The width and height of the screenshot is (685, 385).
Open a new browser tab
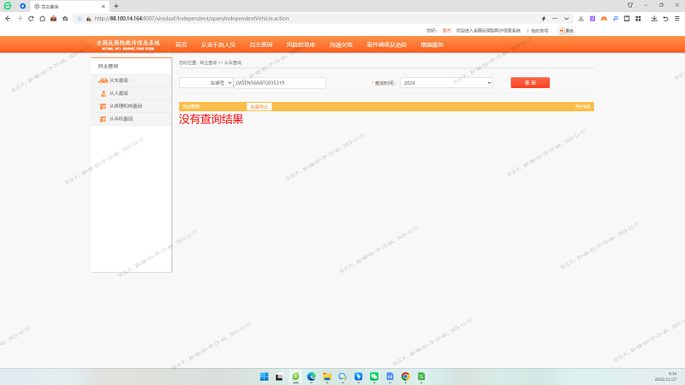116,5
